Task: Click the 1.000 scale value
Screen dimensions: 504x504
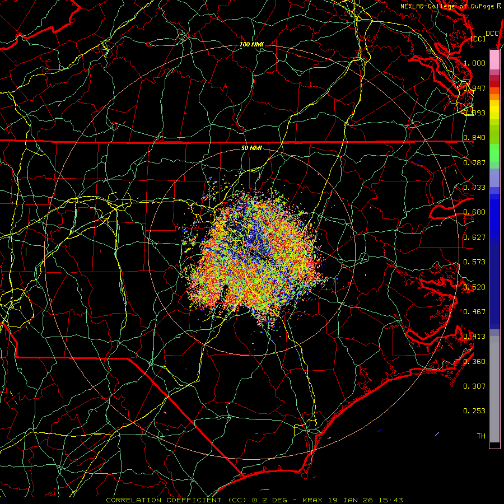Action: pyautogui.click(x=474, y=63)
